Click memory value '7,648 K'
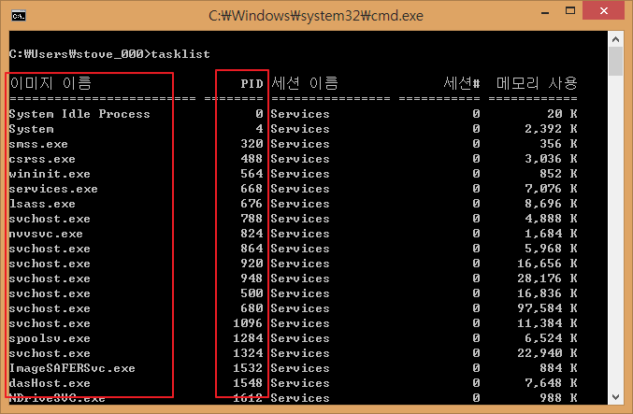The height and width of the screenshot is (414, 633). pyautogui.click(x=551, y=383)
